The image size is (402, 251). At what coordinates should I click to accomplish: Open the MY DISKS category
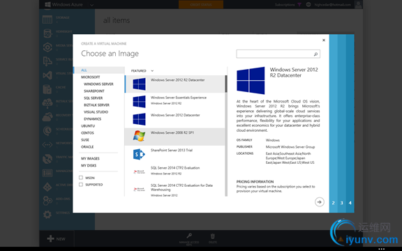(89, 165)
